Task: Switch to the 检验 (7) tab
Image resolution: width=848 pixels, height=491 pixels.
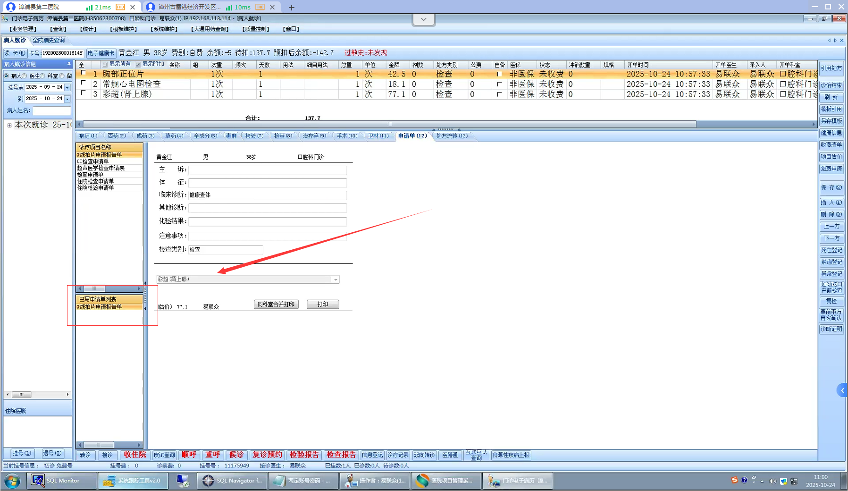Action: coord(254,136)
